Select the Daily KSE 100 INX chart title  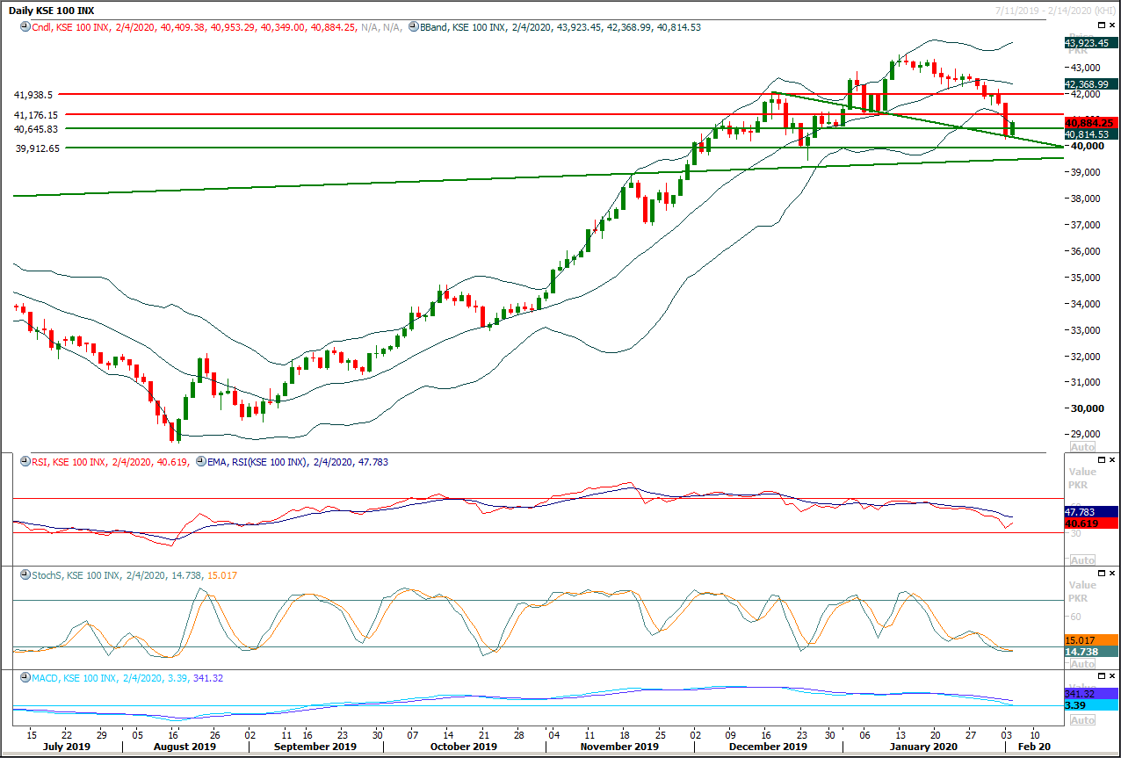click(53, 10)
